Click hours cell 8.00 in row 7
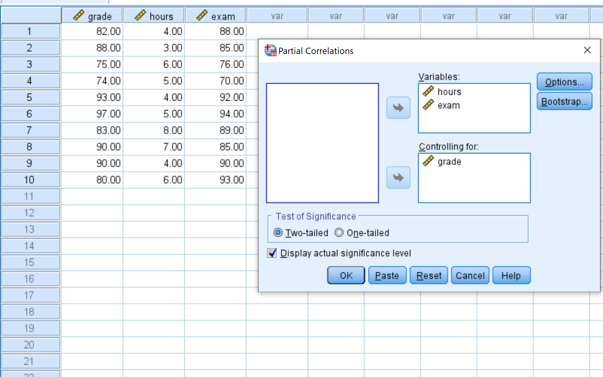603x377 pixels. (x=154, y=130)
